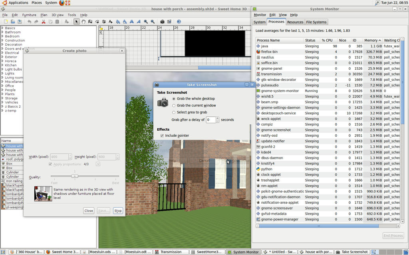The image size is (409, 255).
Task: Select the java process row
Action: click(x=328, y=46)
